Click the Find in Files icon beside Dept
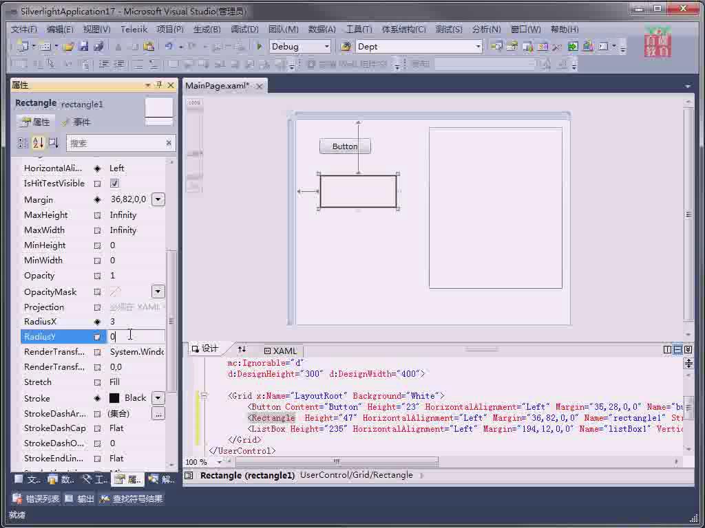The image size is (705, 528). tap(346, 46)
